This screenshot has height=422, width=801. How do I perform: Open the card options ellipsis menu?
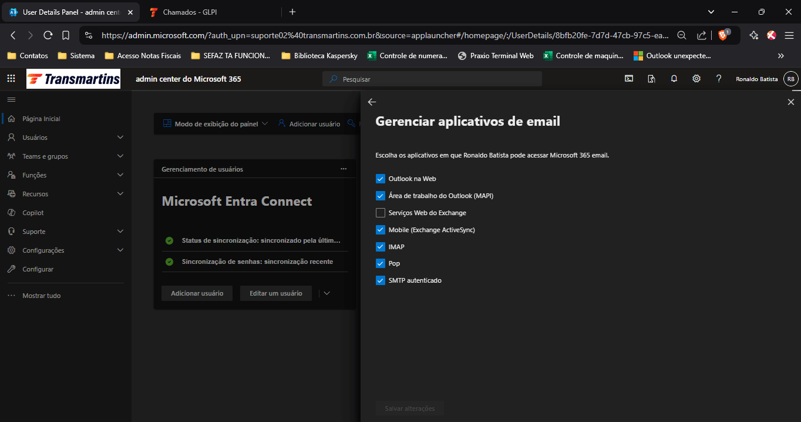[344, 169]
